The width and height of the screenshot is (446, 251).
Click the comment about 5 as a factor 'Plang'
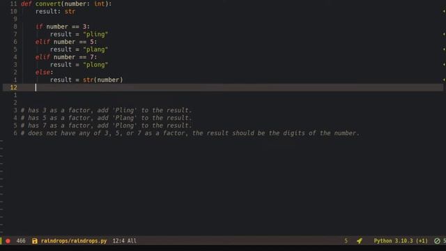[107, 118]
